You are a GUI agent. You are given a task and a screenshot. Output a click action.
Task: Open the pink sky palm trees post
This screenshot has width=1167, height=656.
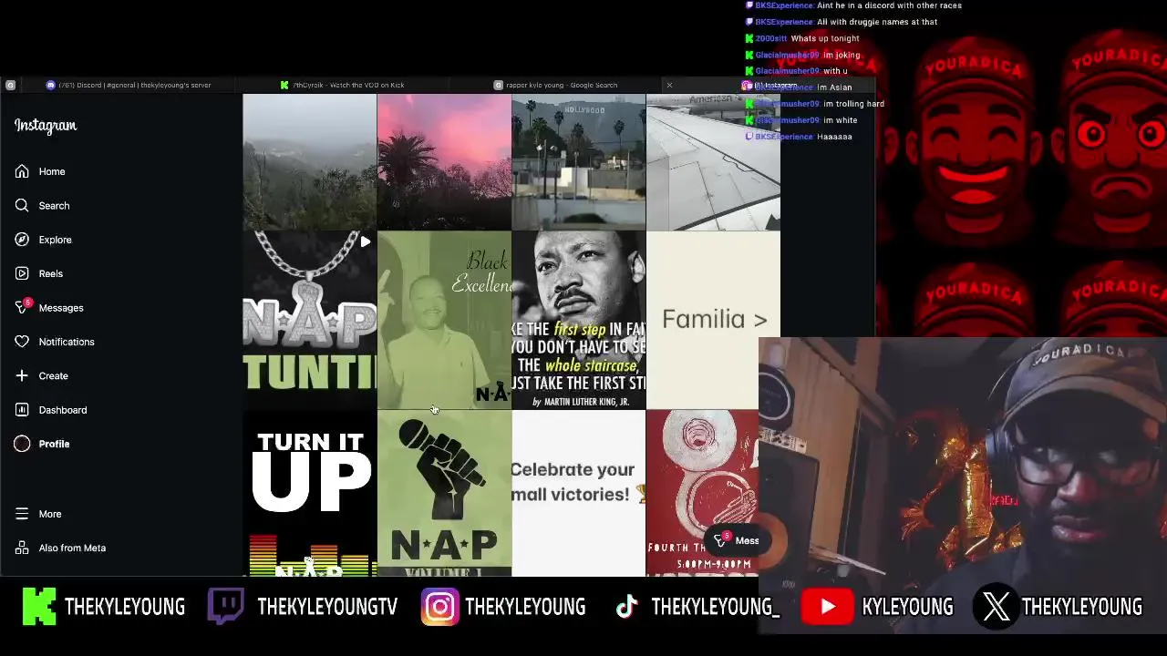(444, 162)
